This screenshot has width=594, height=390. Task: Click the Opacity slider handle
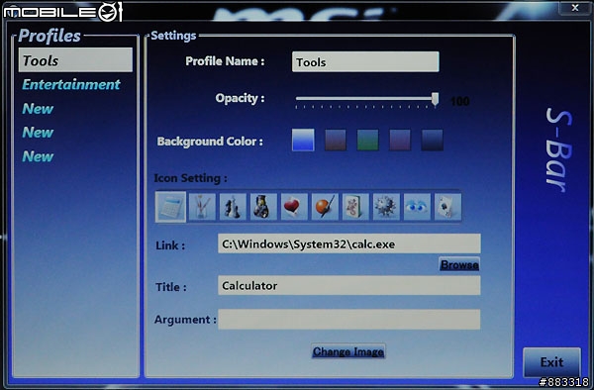pyautogui.click(x=436, y=99)
